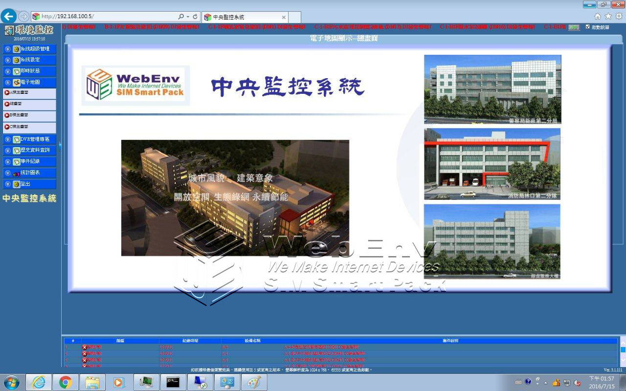Click the 警察局新莊第二分局 building image
626x391 pixels.
(492, 89)
